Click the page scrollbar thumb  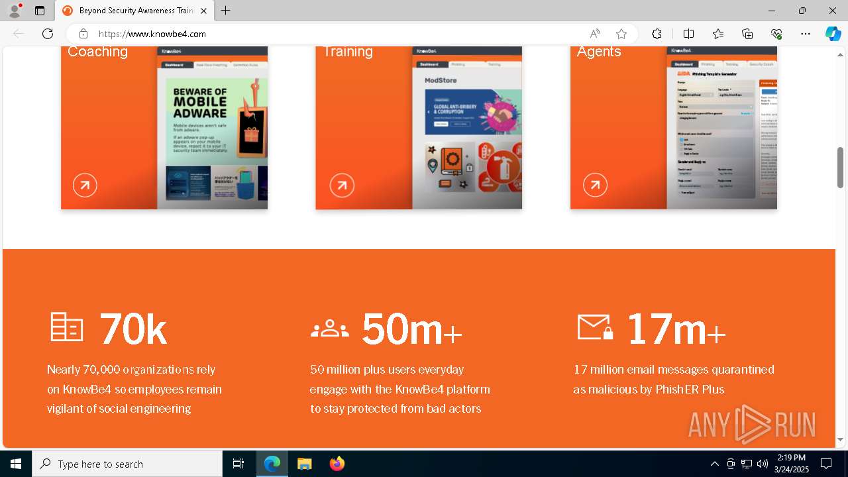[841, 167]
